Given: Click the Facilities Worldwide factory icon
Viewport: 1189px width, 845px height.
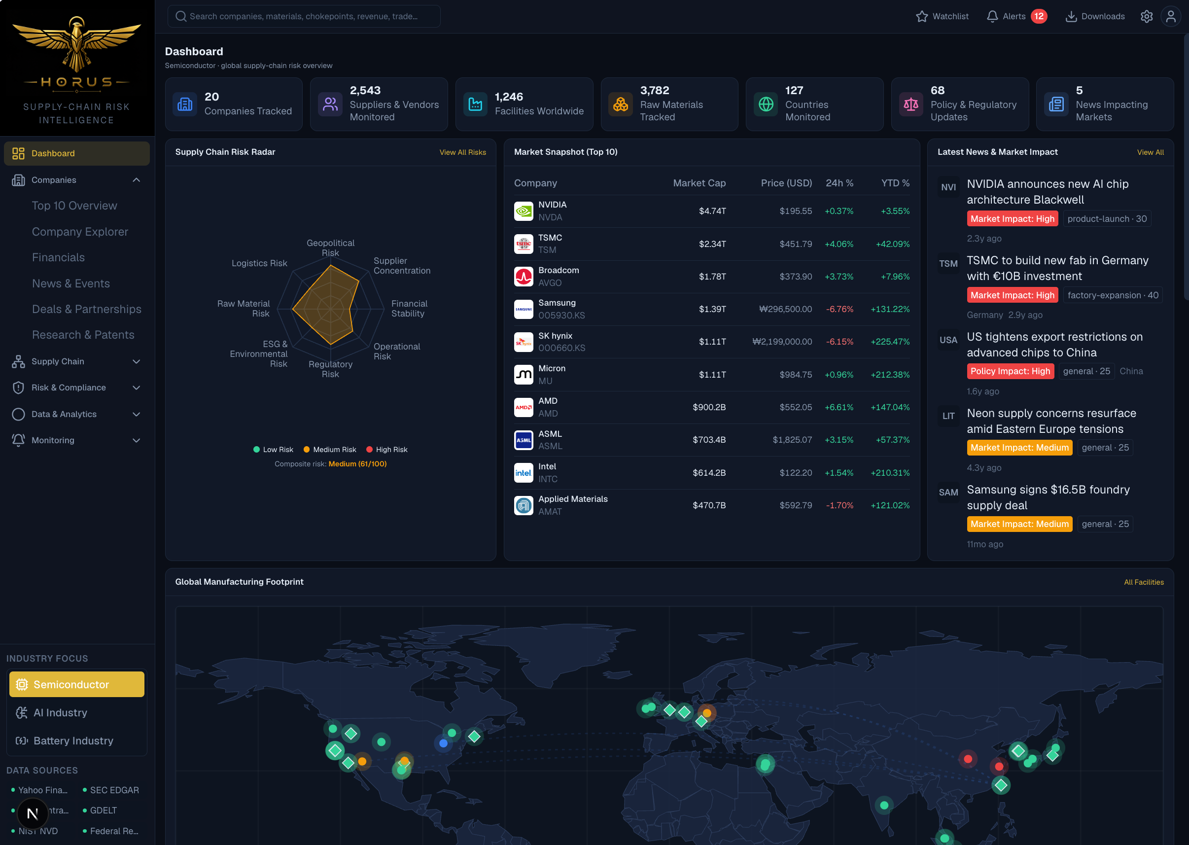Looking at the screenshot, I should pyautogui.click(x=475, y=104).
